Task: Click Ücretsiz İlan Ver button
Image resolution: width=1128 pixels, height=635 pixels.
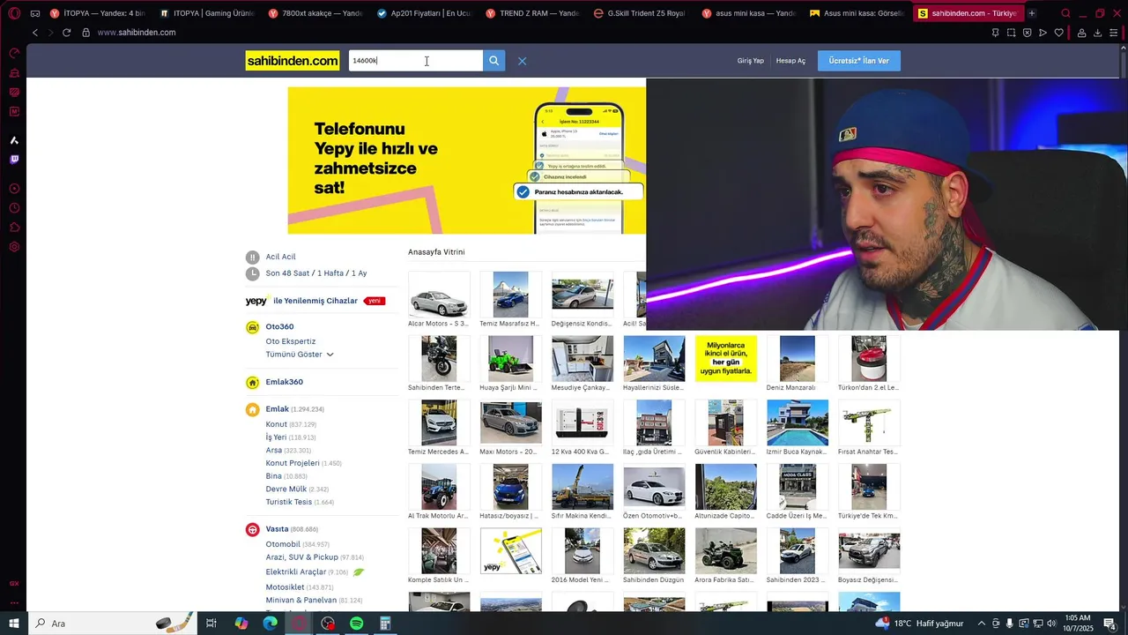Action: point(859,61)
